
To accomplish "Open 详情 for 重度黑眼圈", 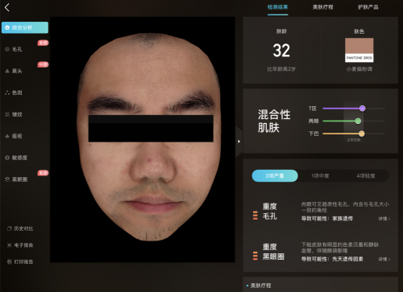I will click(x=384, y=259).
